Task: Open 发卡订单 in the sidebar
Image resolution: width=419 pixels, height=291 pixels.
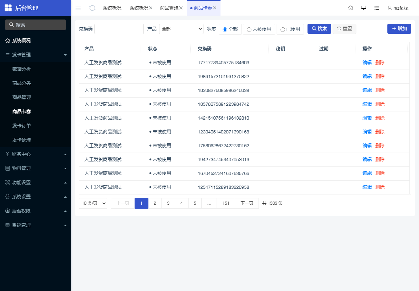Action: tap(22, 126)
